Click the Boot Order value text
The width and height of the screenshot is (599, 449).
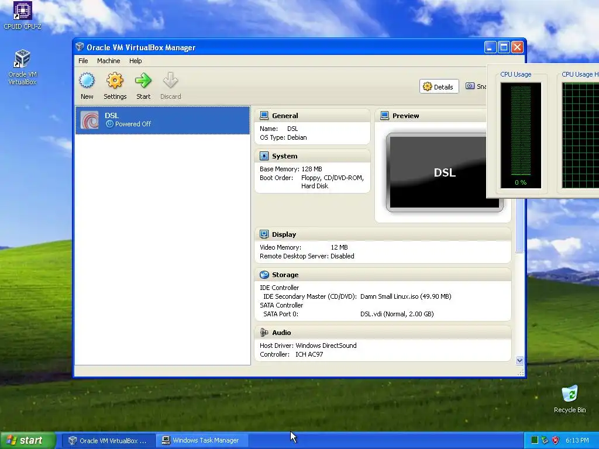[332, 182]
